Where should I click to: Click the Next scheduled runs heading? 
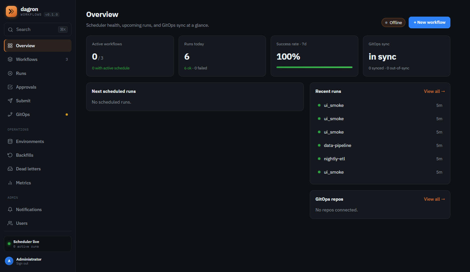click(x=114, y=91)
